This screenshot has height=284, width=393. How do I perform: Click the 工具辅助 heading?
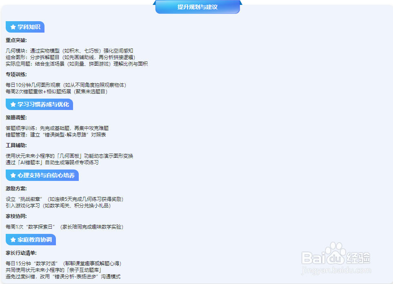point(16,145)
